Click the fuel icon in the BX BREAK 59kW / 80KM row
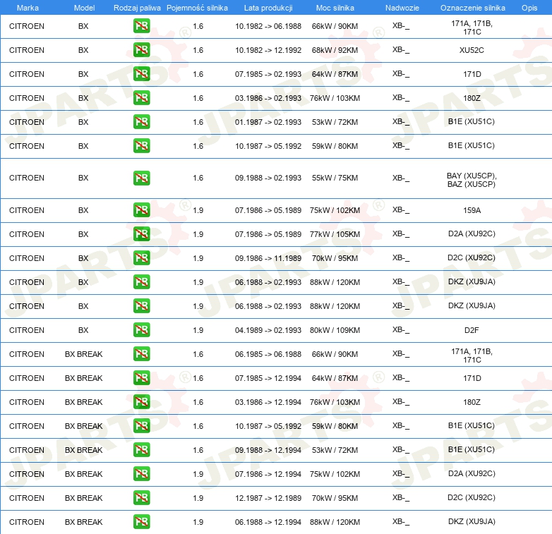 pos(141,426)
